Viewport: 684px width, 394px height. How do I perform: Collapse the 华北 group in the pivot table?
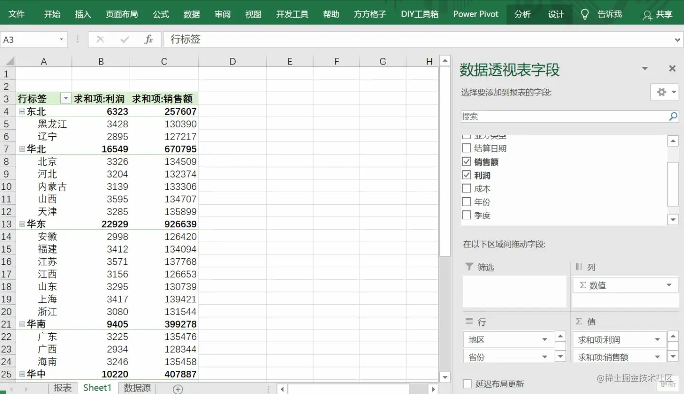pos(22,149)
